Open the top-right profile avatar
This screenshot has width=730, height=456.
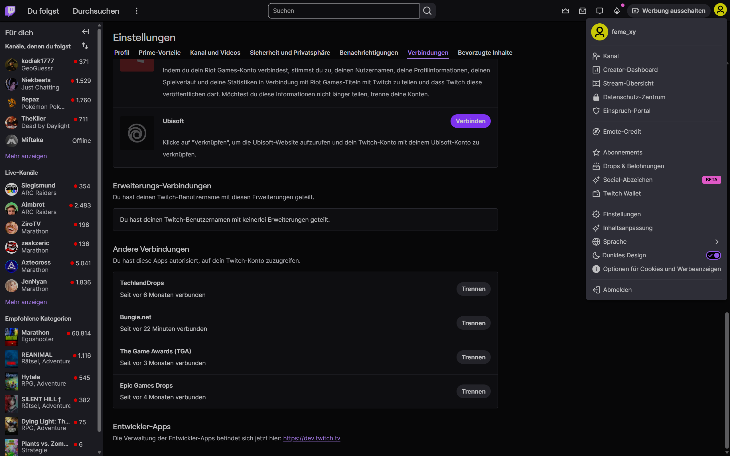[x=720, y=10]
